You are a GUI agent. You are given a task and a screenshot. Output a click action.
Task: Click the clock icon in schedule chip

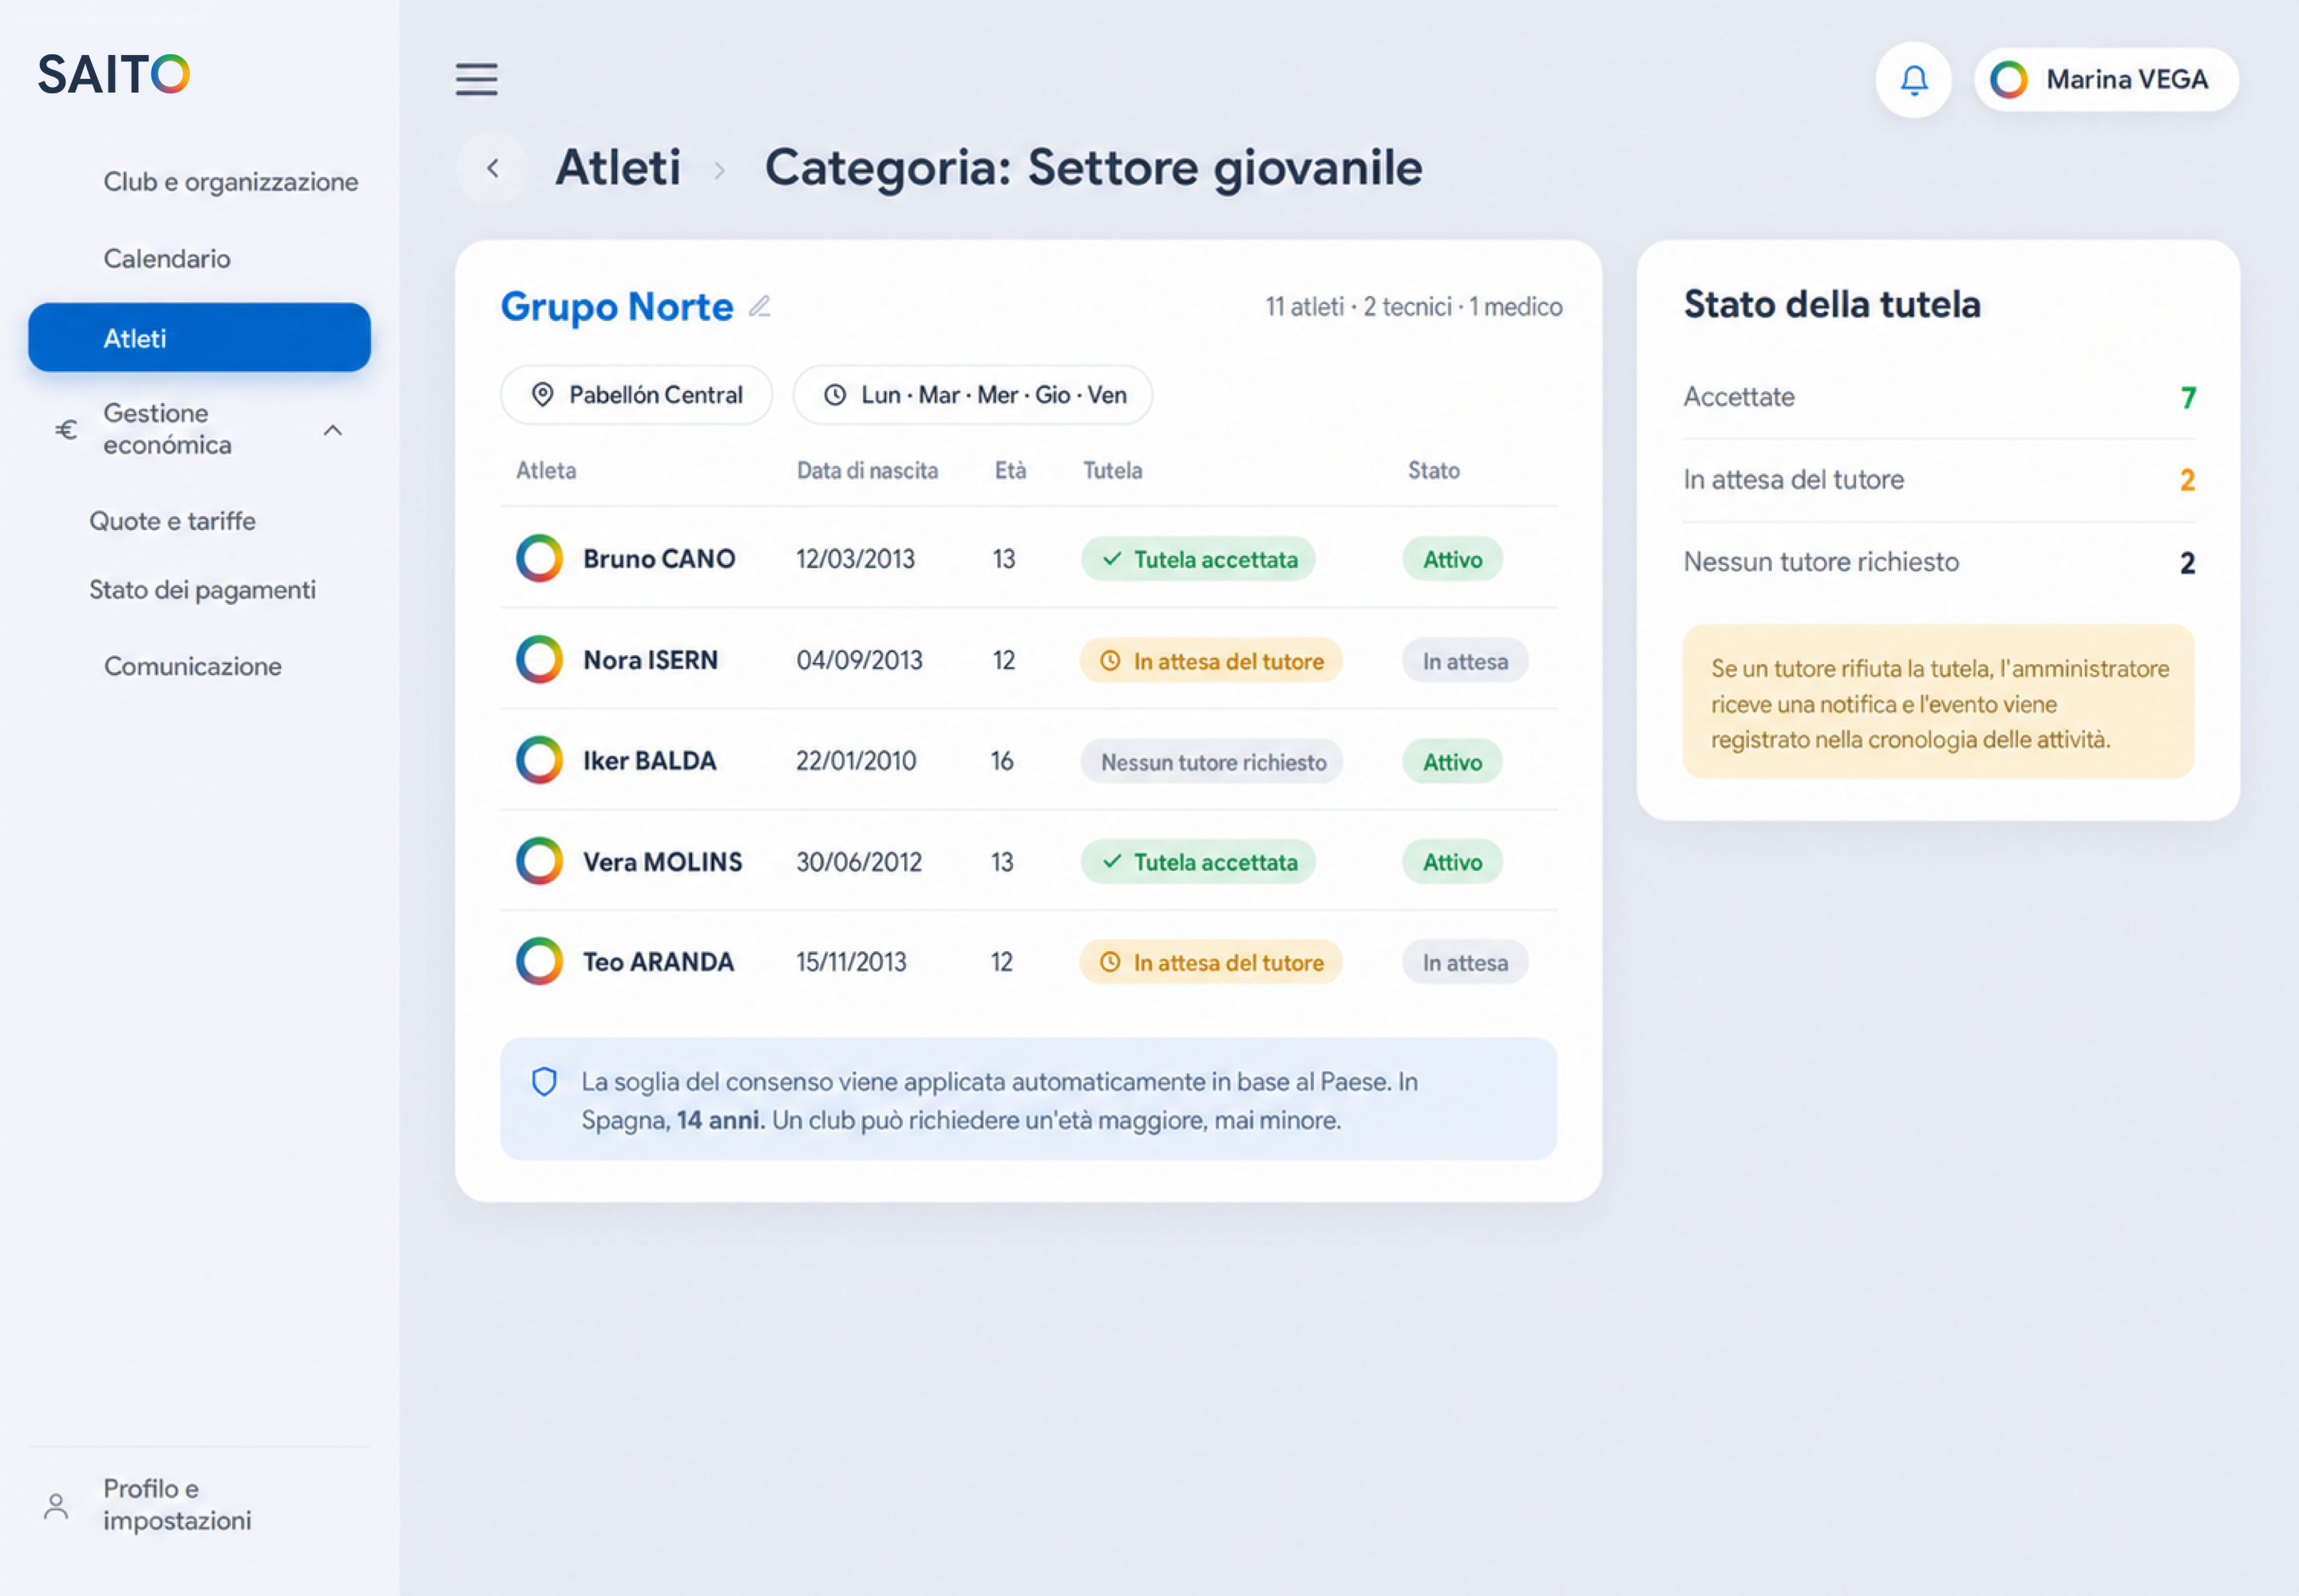[834, 395]
